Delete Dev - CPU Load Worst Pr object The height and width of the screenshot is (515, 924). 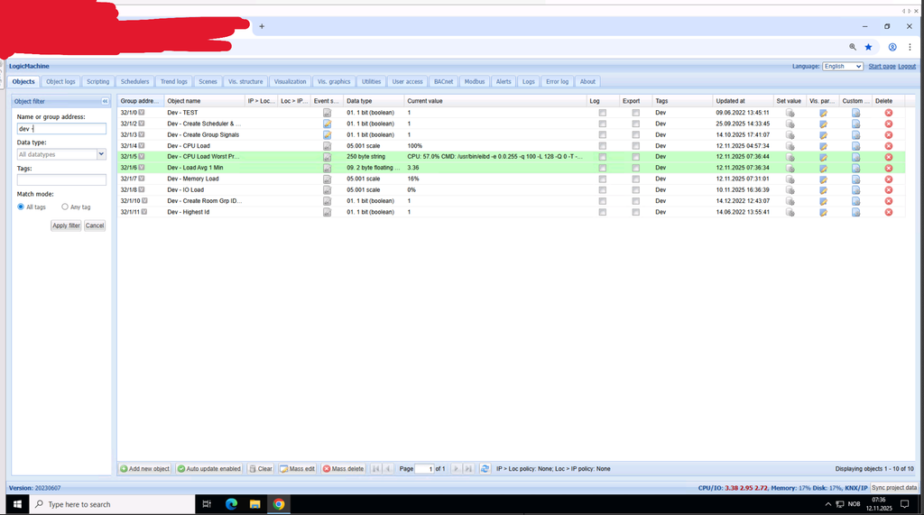pyautogui.click(x=889, y=157)
